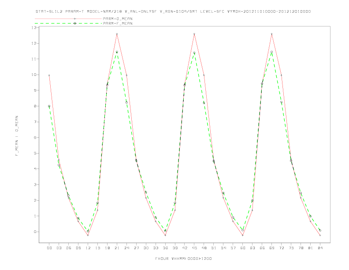Image resolution: width=349 pixels, height=270 pixels.
Task: Click the MODEL=NAM/218 title text
Action: [104, 11]
